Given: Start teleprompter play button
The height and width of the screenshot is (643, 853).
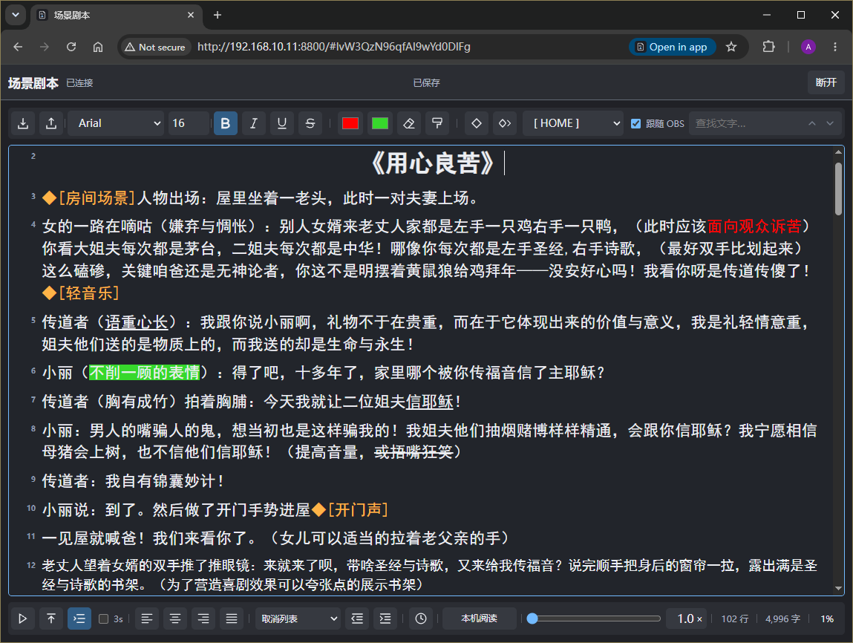Looking at the screenshot, I should [x=23, y=618].
